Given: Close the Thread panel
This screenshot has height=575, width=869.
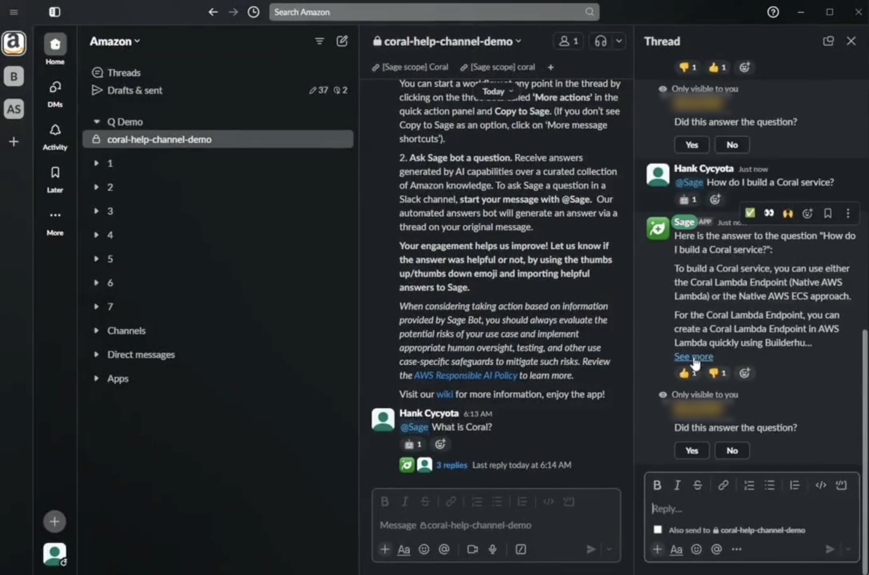Looking at the screenshot, I should 851,41.
